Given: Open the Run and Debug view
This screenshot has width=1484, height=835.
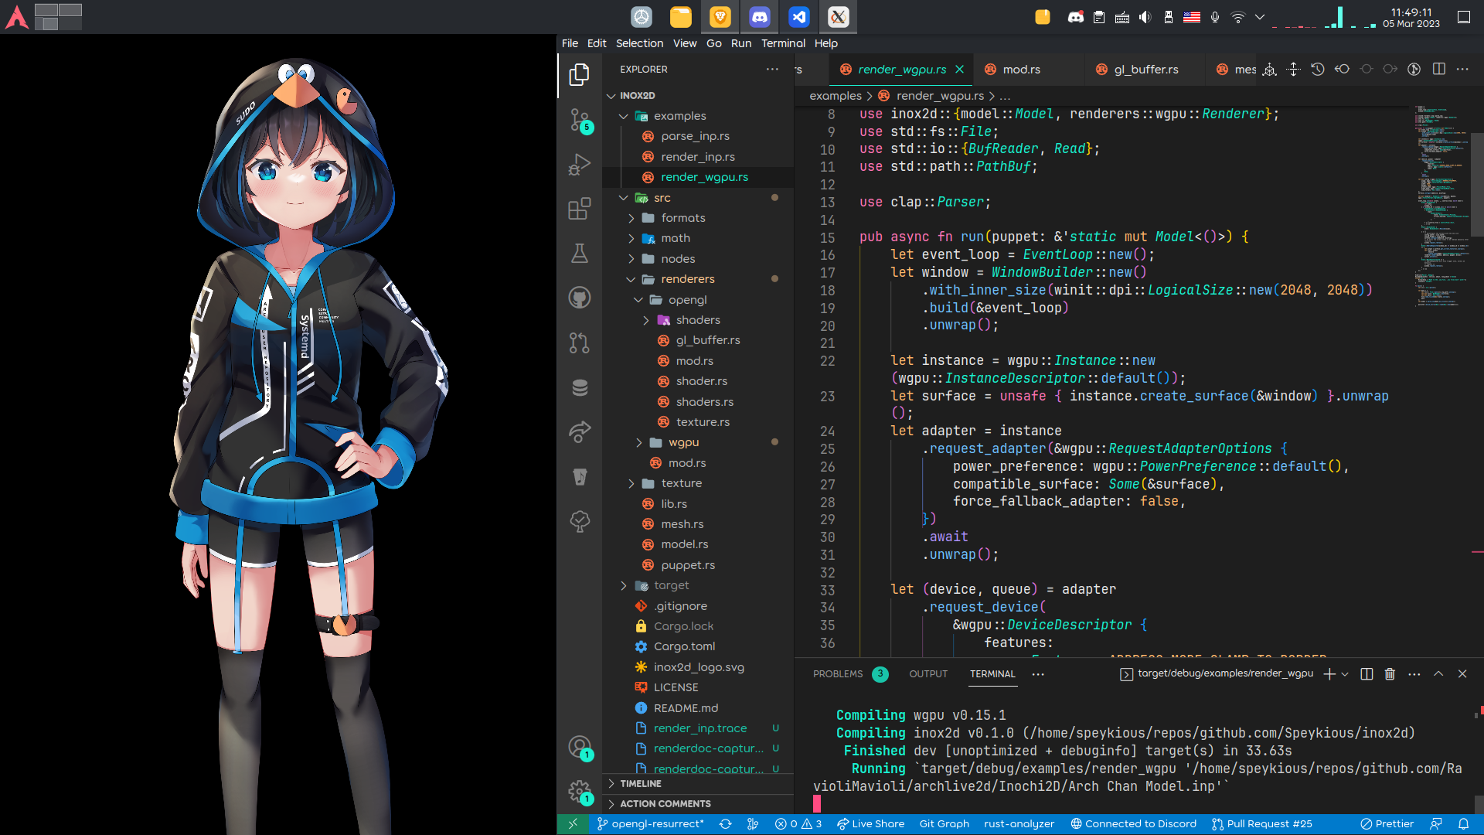Looking at the screenshot, I should click(579, 164).
